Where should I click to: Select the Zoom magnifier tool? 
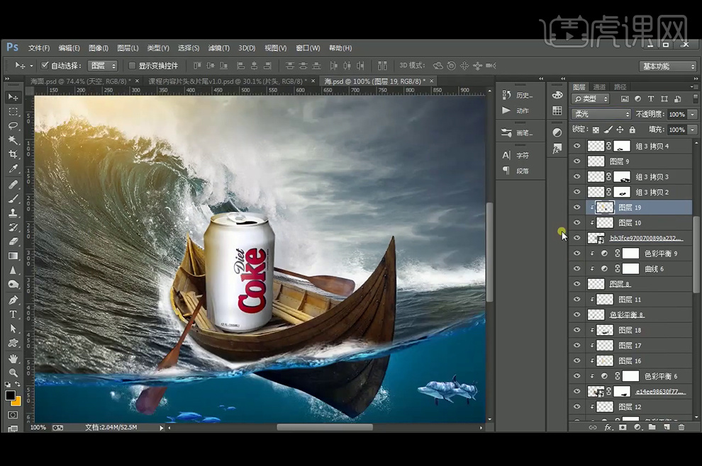tap(13, 373)
